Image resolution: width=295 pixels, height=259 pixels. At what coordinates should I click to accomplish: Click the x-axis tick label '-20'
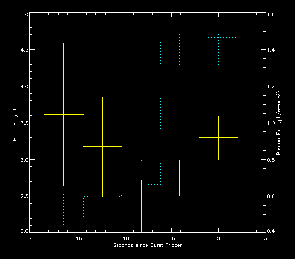pos(29,238)
